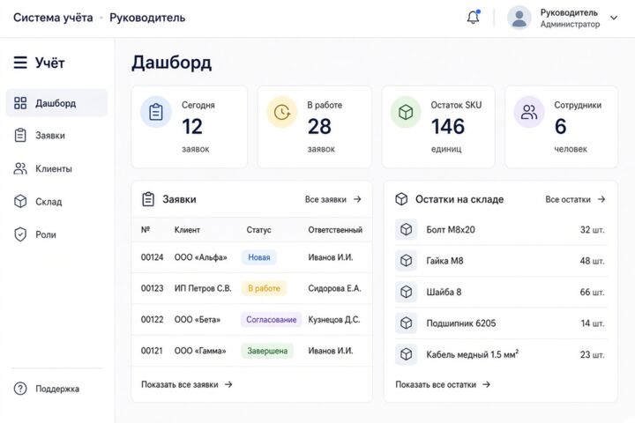Expand the Руководитель account dropdown chevron
This screenshot has height=423, width=635.
pos(614,18)
